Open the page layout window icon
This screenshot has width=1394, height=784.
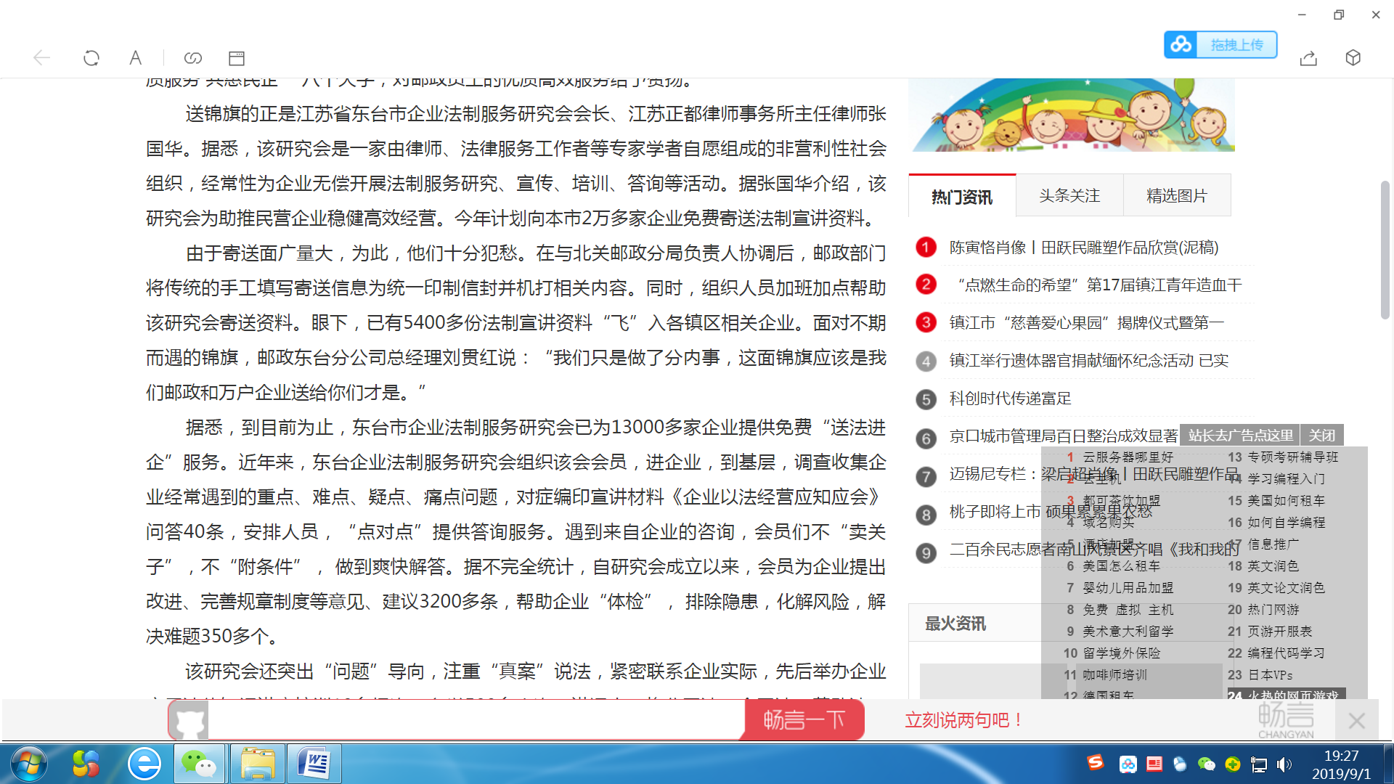(237, 58)
